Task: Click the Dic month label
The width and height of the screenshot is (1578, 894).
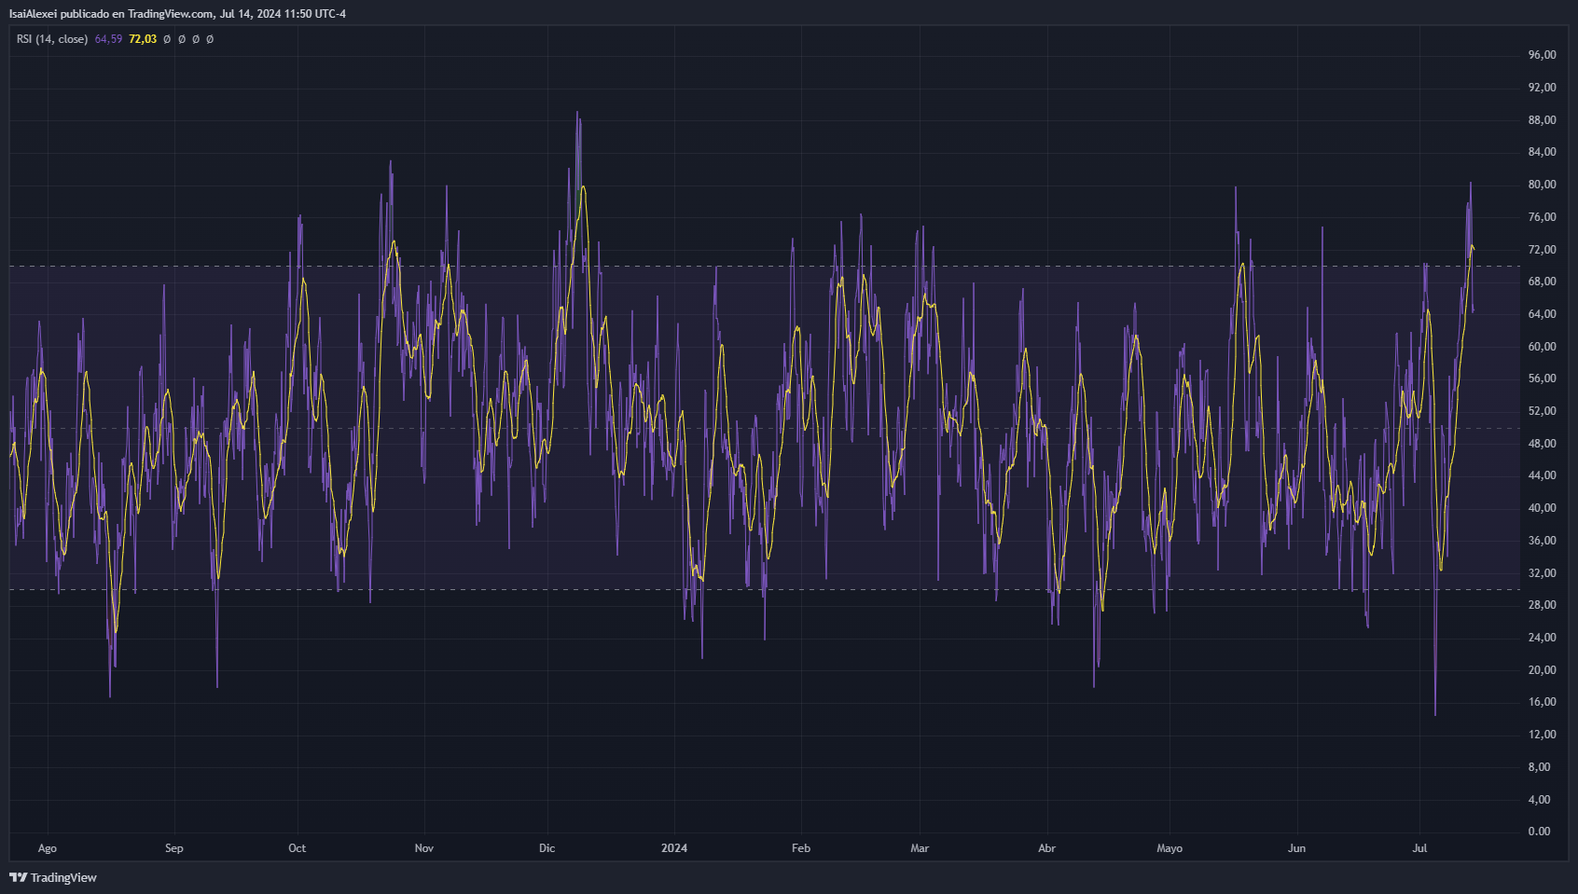Action: [547, 848]
